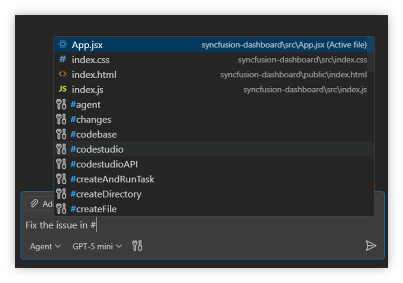Click the tool icon beside #agent

(x=61, y=105)
